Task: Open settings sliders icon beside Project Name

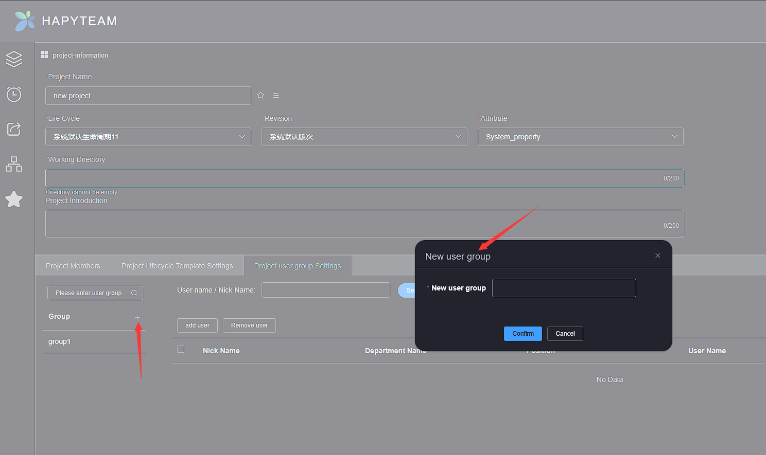Action: tap(276, 96)
